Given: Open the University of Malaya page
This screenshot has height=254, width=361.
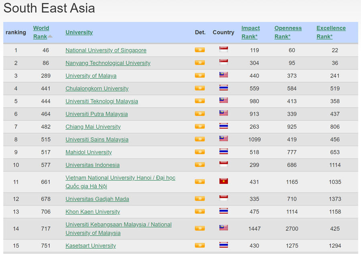Looking at the screenshot, I should [91, 75].
